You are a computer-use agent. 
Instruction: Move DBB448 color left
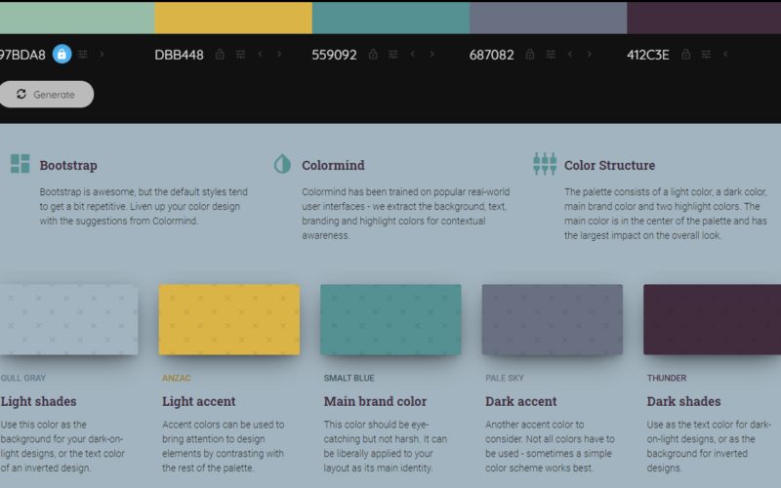[x=260, y=54]
